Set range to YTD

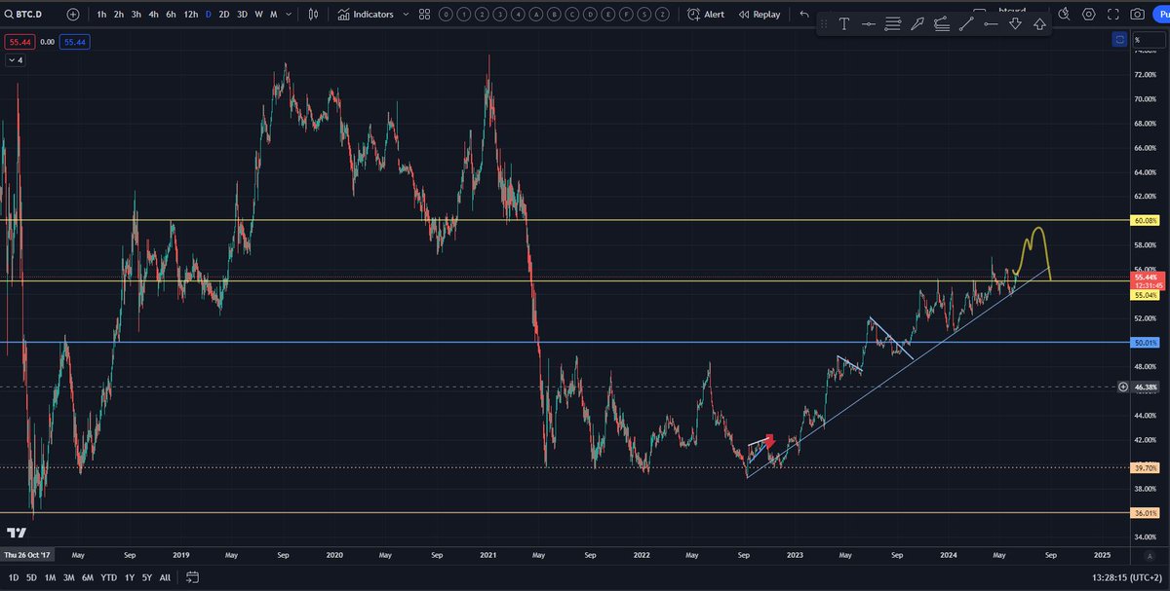[x=108, y=577]
